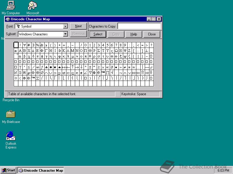Select the lowercase beta β character
The image size is (233, 174).
pos(24,56)
